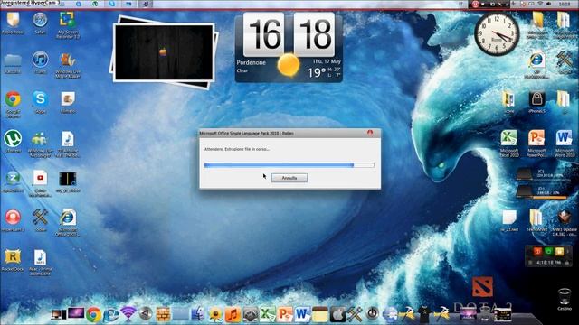The image size is (579, 325).
Task: Open MW3 Update desktop icon
Action: (x=564, y=223)
